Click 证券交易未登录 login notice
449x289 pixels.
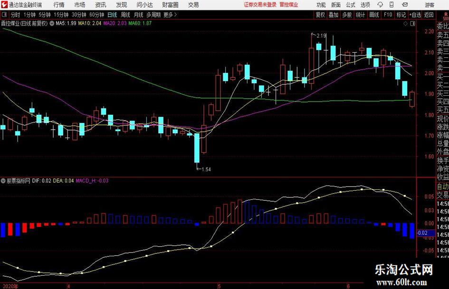click(260, 5)
